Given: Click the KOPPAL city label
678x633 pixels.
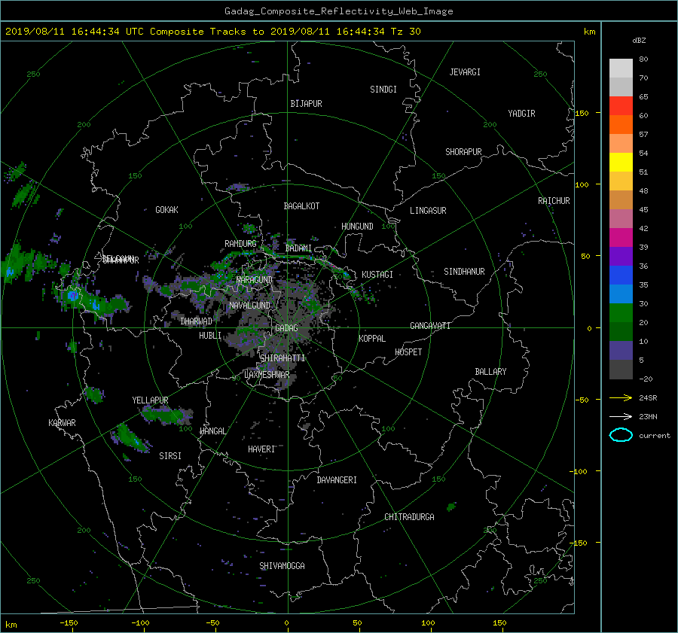Looking at the screenshot, I should (372, 339).
